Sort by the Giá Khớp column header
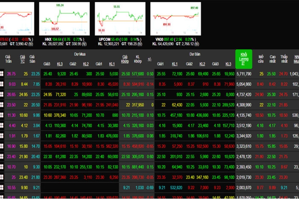The width and height of the screenshot is (299, 199). [x=125, y=59]
